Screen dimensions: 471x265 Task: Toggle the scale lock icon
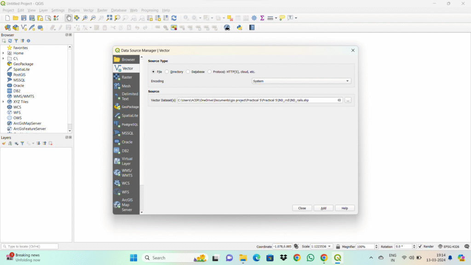[338, 247]
